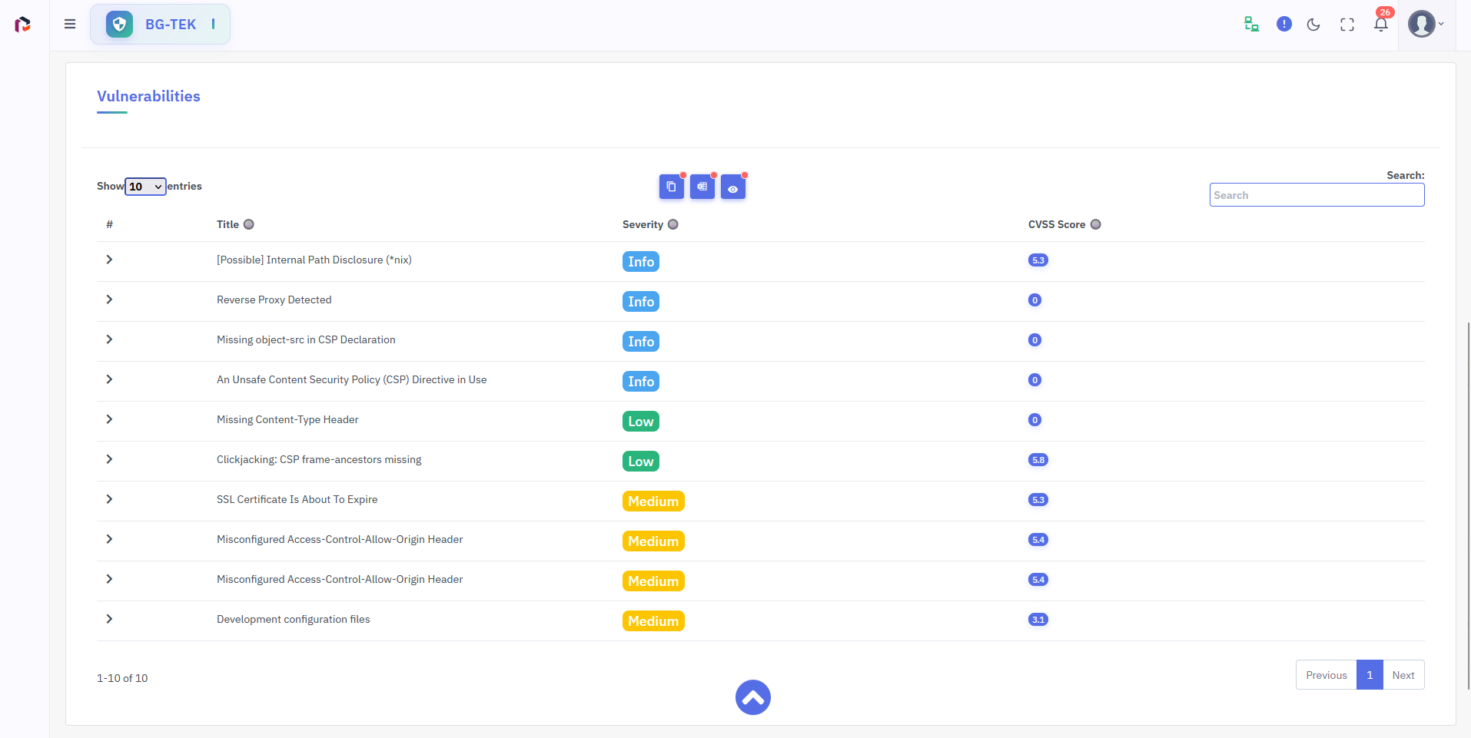
Task: Open the Show entries dropdown
Action: (145, 187)
